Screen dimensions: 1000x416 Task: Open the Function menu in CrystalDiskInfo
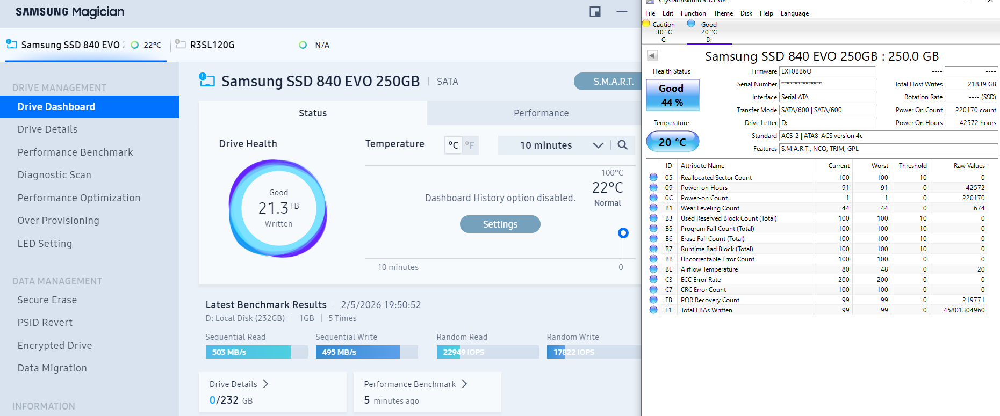point(693,13)
